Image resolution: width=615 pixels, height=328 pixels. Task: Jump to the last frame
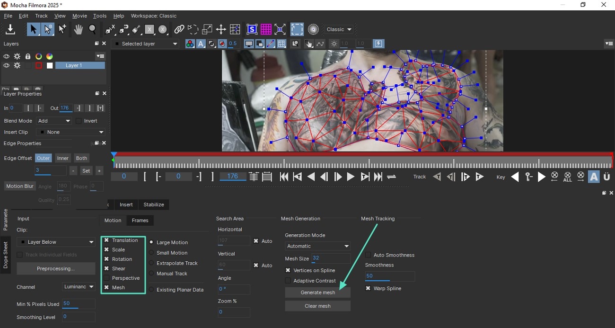coord(378,177)
